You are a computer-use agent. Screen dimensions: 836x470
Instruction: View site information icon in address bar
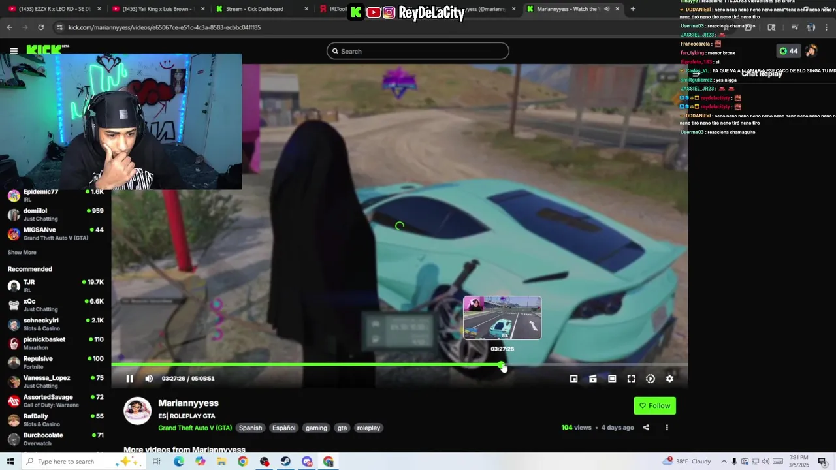(x=59, y=27)
